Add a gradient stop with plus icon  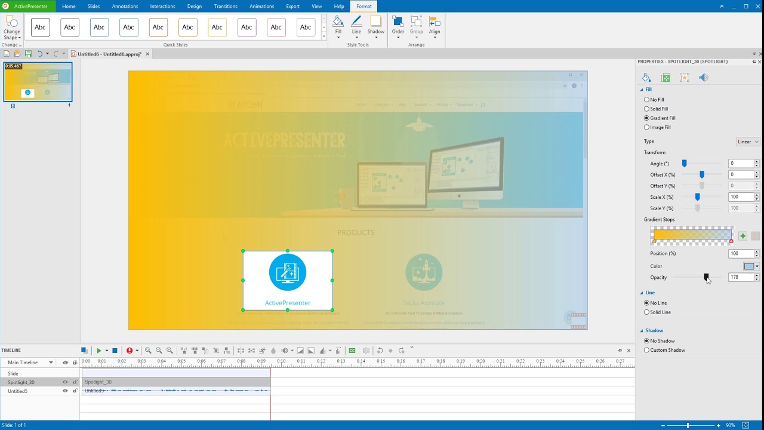pyautogui.click(x=743, y=236)
